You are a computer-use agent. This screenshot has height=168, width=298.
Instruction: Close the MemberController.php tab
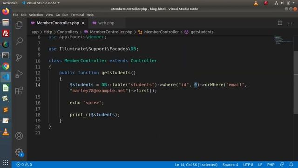click(x=83, y=23)
